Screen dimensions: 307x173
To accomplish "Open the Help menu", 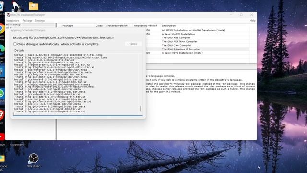I will click(x=253, y=21).
